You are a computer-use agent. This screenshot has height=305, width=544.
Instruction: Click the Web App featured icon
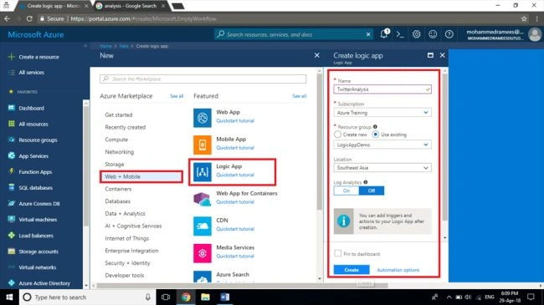point(203,118)
